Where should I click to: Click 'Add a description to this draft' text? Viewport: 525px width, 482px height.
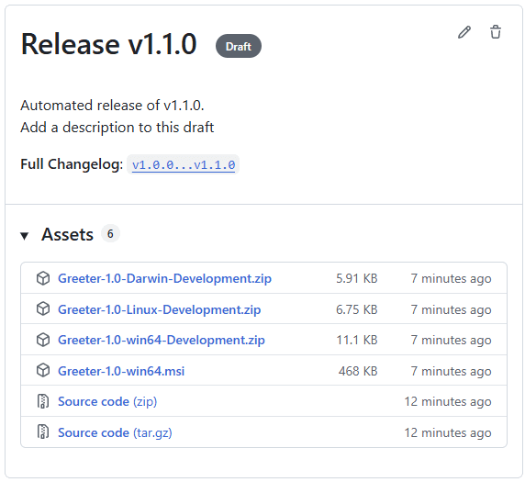[117, 128]
